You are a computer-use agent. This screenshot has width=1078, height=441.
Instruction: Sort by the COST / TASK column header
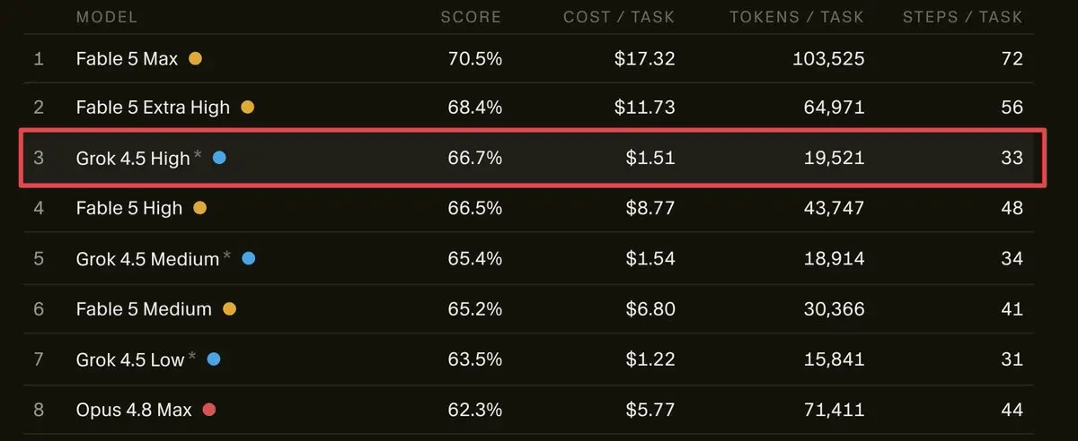(619, 17)
